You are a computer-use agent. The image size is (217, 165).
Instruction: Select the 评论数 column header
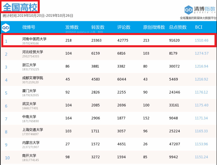[x=124, y=27]
